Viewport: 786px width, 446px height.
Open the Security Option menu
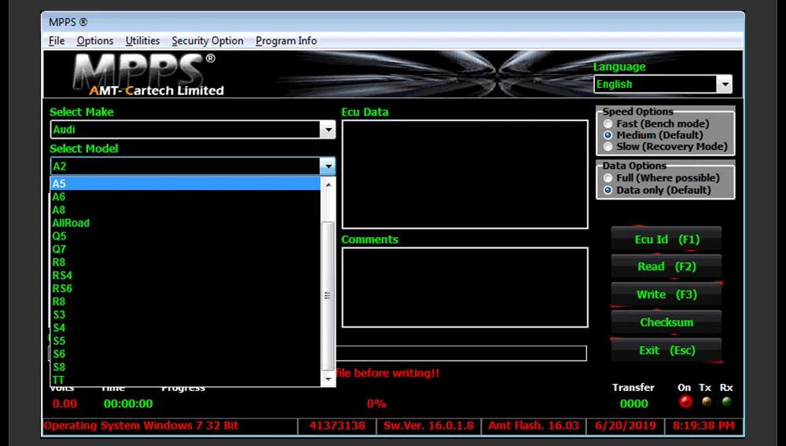208,41
